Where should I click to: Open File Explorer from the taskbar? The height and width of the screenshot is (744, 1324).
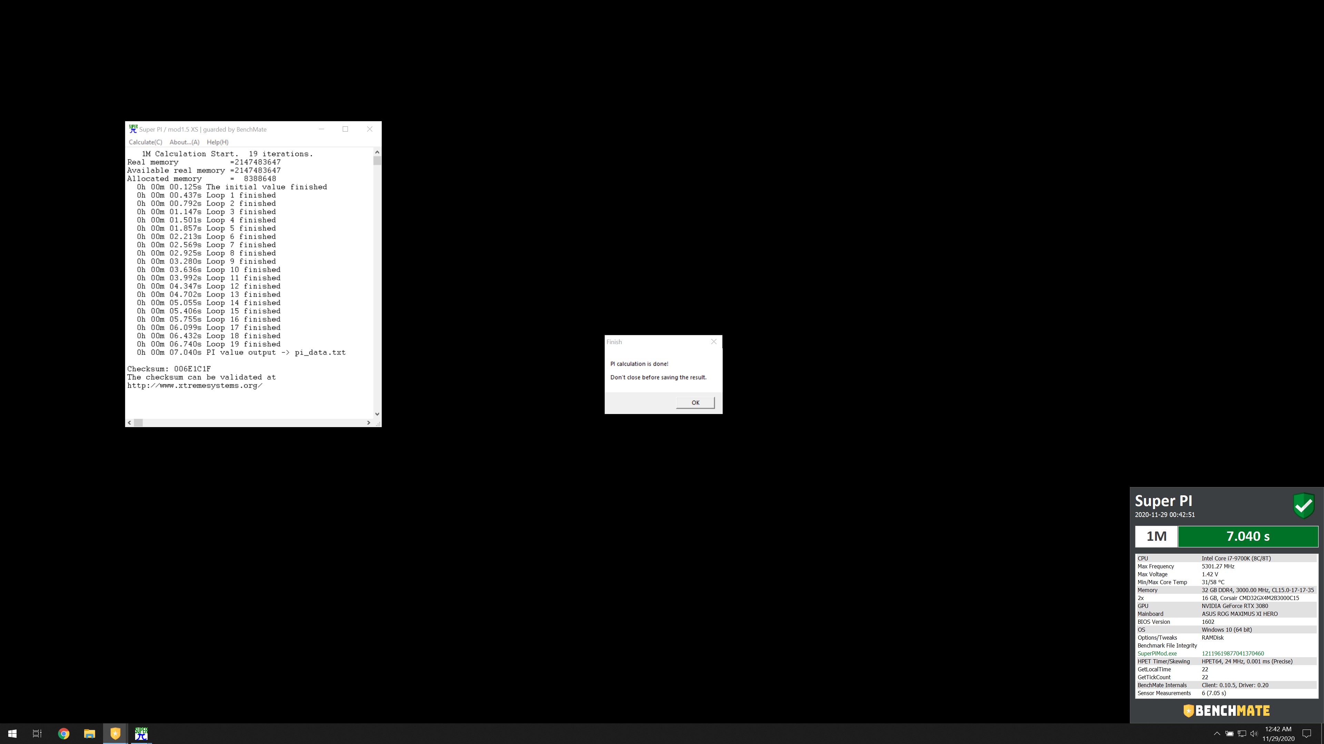point(89,734)
